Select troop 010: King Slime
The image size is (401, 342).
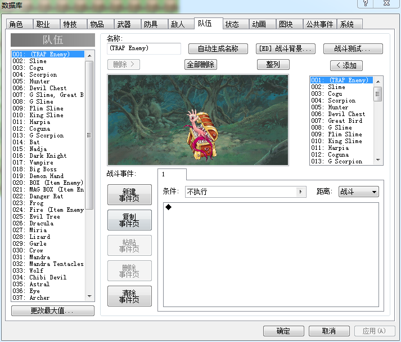tap(48, 115)
